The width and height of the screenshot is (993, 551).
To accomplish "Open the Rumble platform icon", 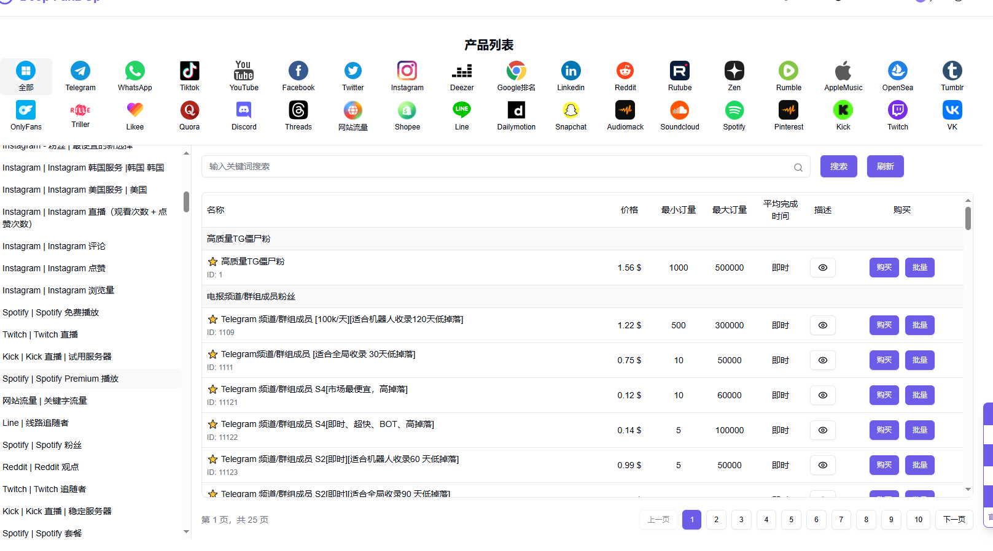I will coord(789,71).
